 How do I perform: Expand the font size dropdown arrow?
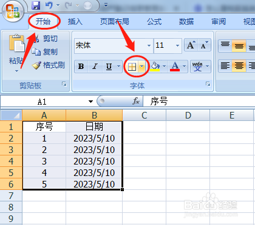point(177,45)
